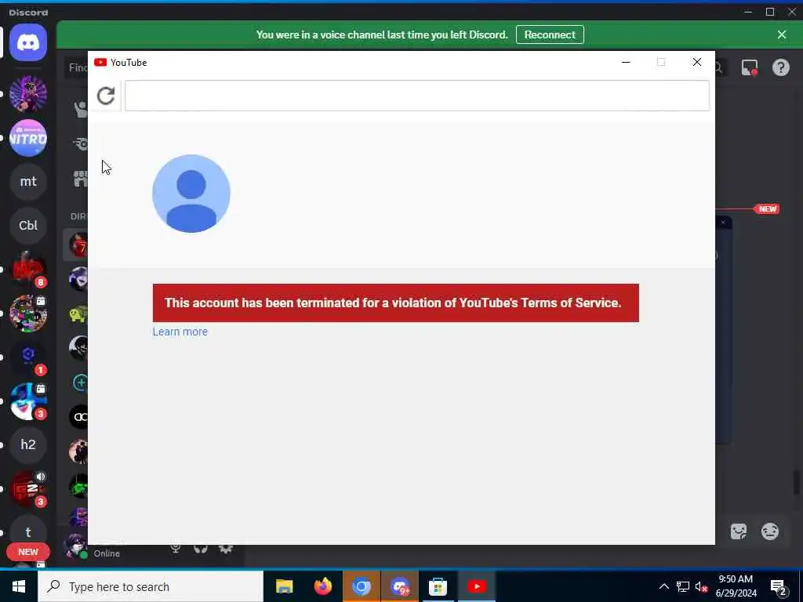This screenshot has width=803, height=602.
Task: Click the NEW messages marker in chat
Action: [767, 209]
